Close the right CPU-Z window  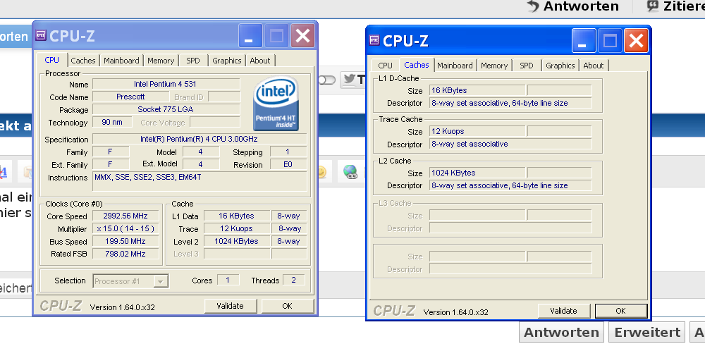(x=636, y=40)
